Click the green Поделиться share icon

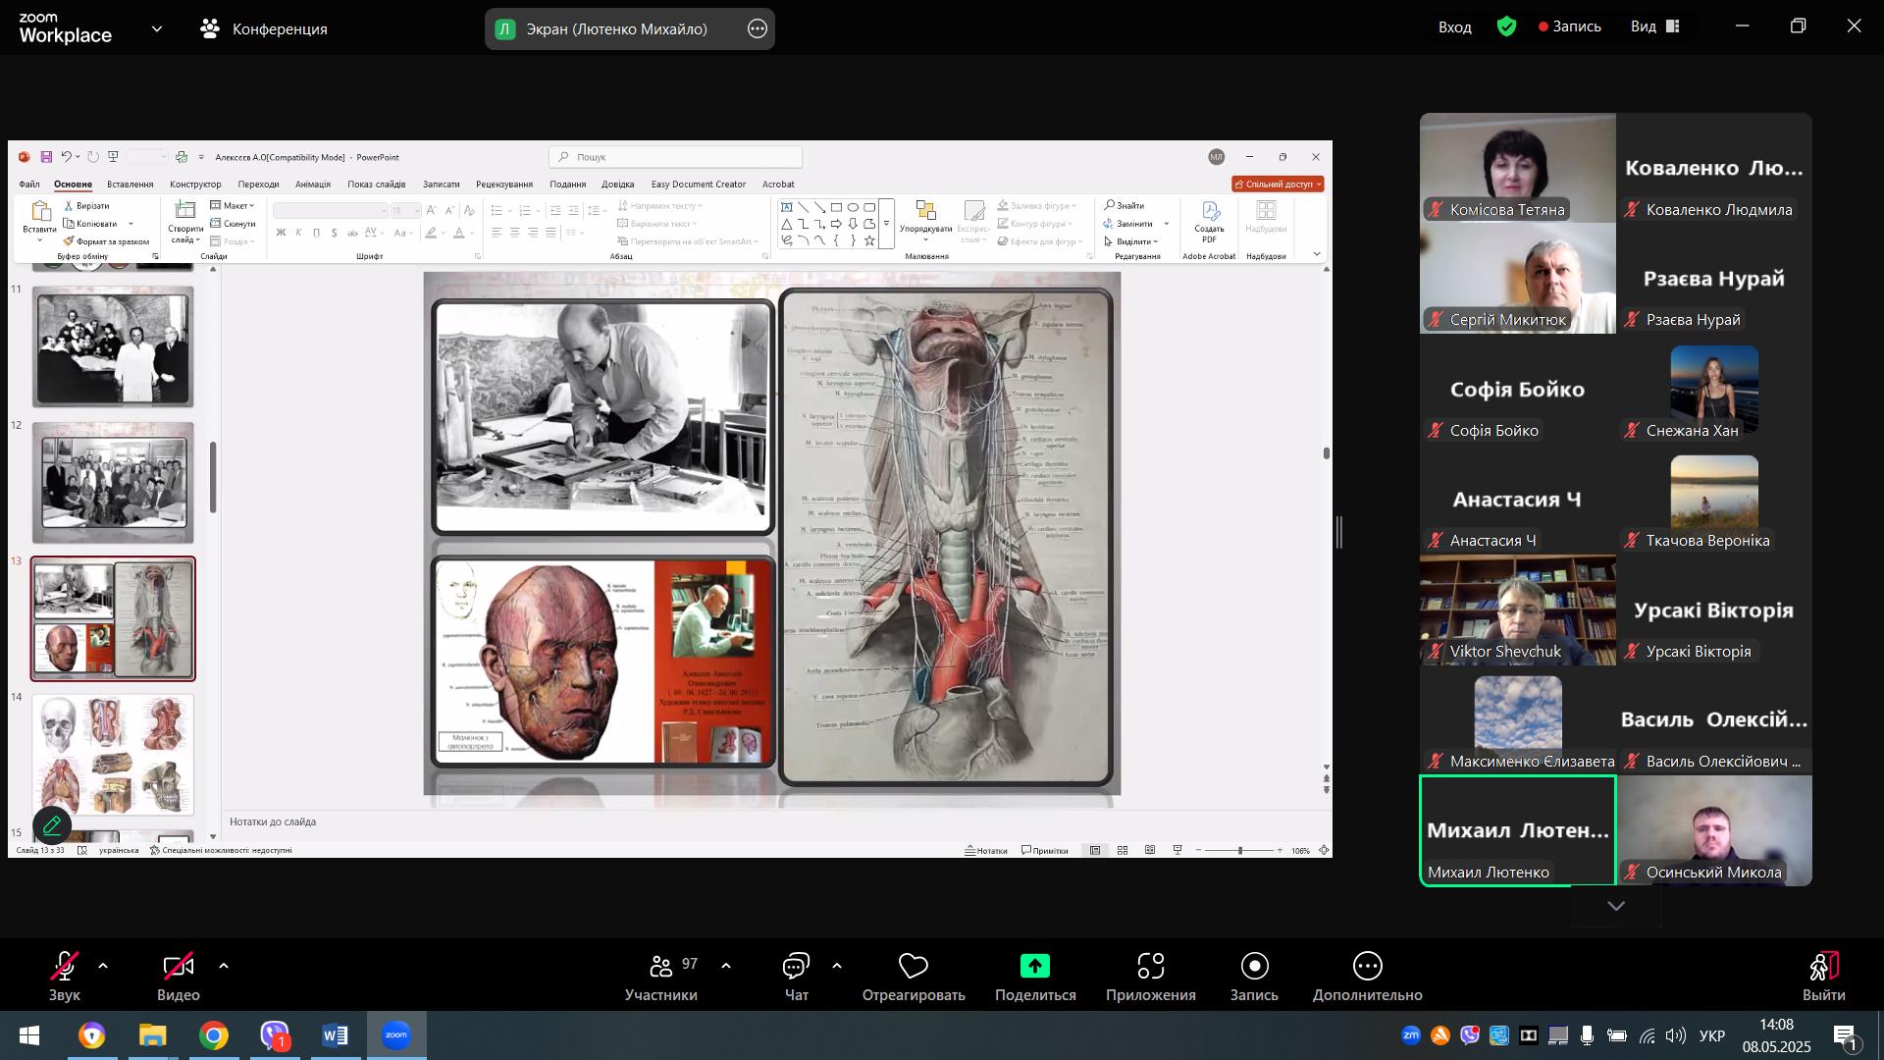1035,967
